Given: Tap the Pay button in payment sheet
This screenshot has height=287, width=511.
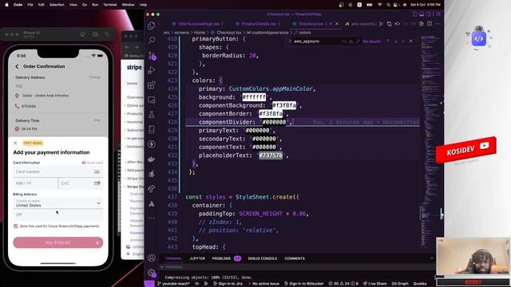Looking at the screenshot, I should 58,242.
